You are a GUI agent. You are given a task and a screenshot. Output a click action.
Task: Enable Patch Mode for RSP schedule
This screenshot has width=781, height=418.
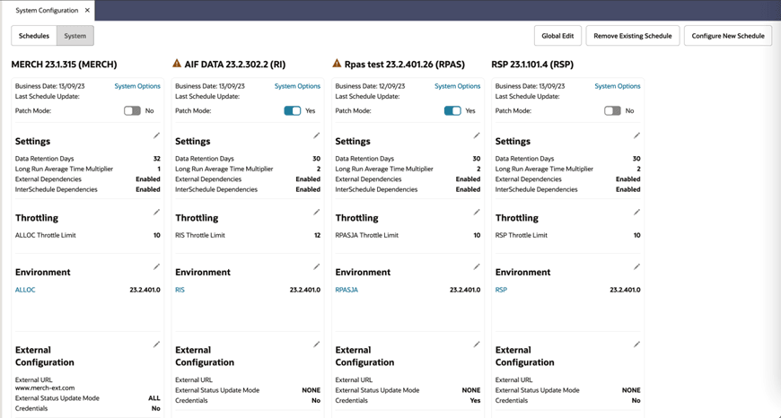(x=612, y=110)
